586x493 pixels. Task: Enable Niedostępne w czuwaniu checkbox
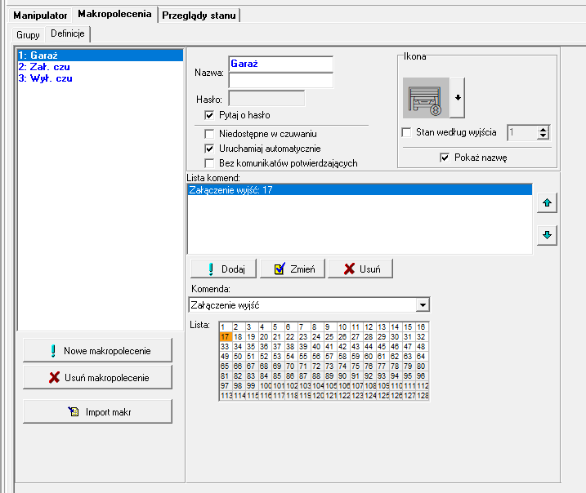[209, 134]
